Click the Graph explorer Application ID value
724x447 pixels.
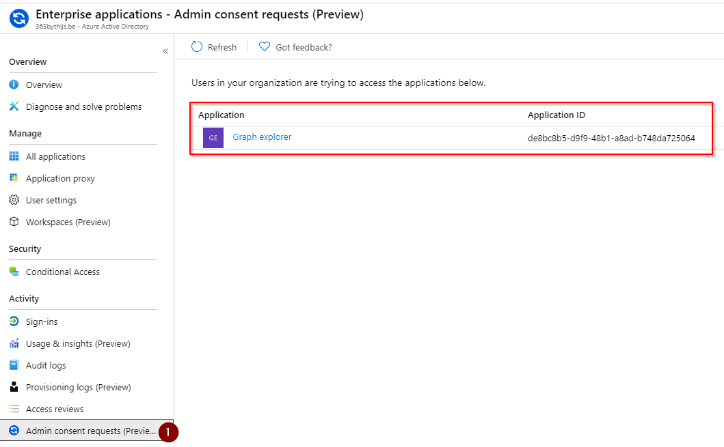[x=611, y=138]
